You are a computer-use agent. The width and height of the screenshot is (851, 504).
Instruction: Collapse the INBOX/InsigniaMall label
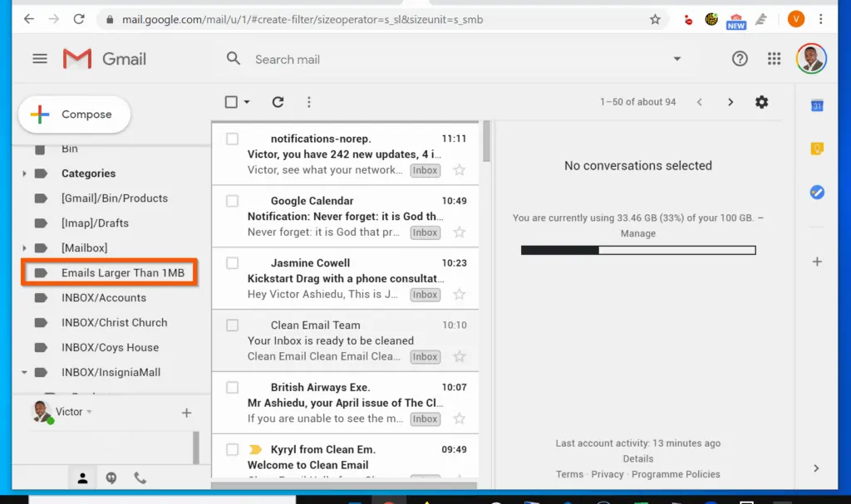click(24, 372)
